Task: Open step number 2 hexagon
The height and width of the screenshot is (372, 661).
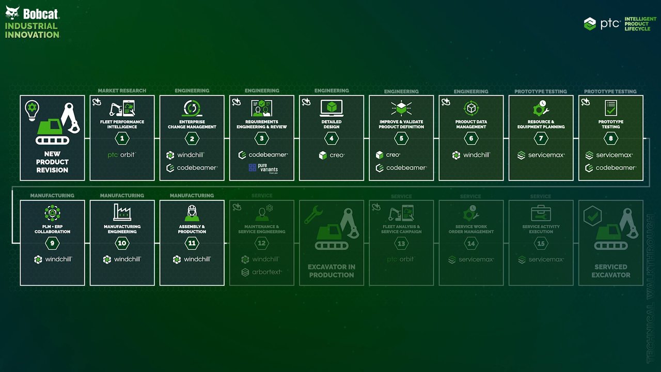Action: coord(192,138)
